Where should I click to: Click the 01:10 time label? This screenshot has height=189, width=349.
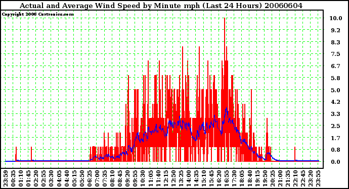pos(21,178)
